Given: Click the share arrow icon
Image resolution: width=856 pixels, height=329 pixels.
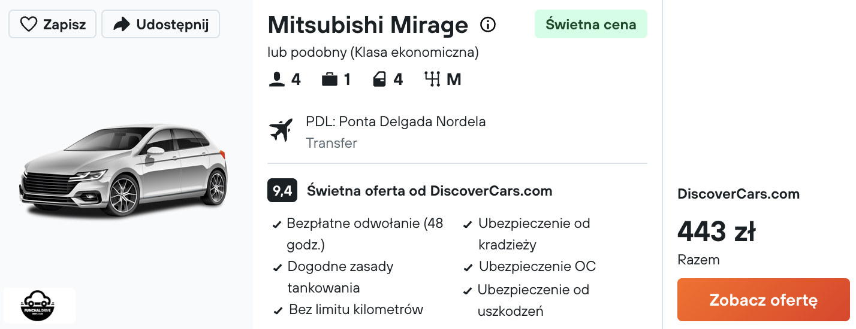Looking at the screenshot, I should tap(122, 24).
